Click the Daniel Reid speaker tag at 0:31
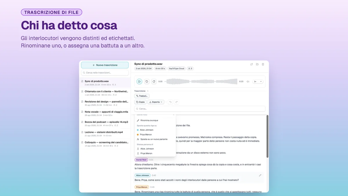This screenshot has height=196, width=348. [x=141, y=160]
